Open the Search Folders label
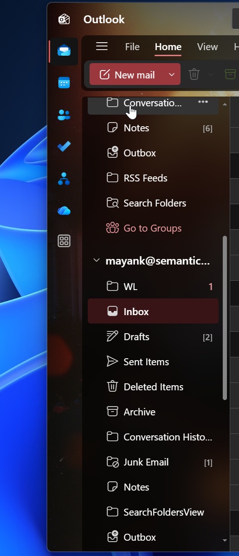The image size is (239, 556). click(155, 203)
